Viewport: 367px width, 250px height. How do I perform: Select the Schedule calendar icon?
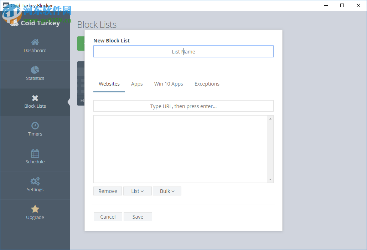tap(35, 153)
